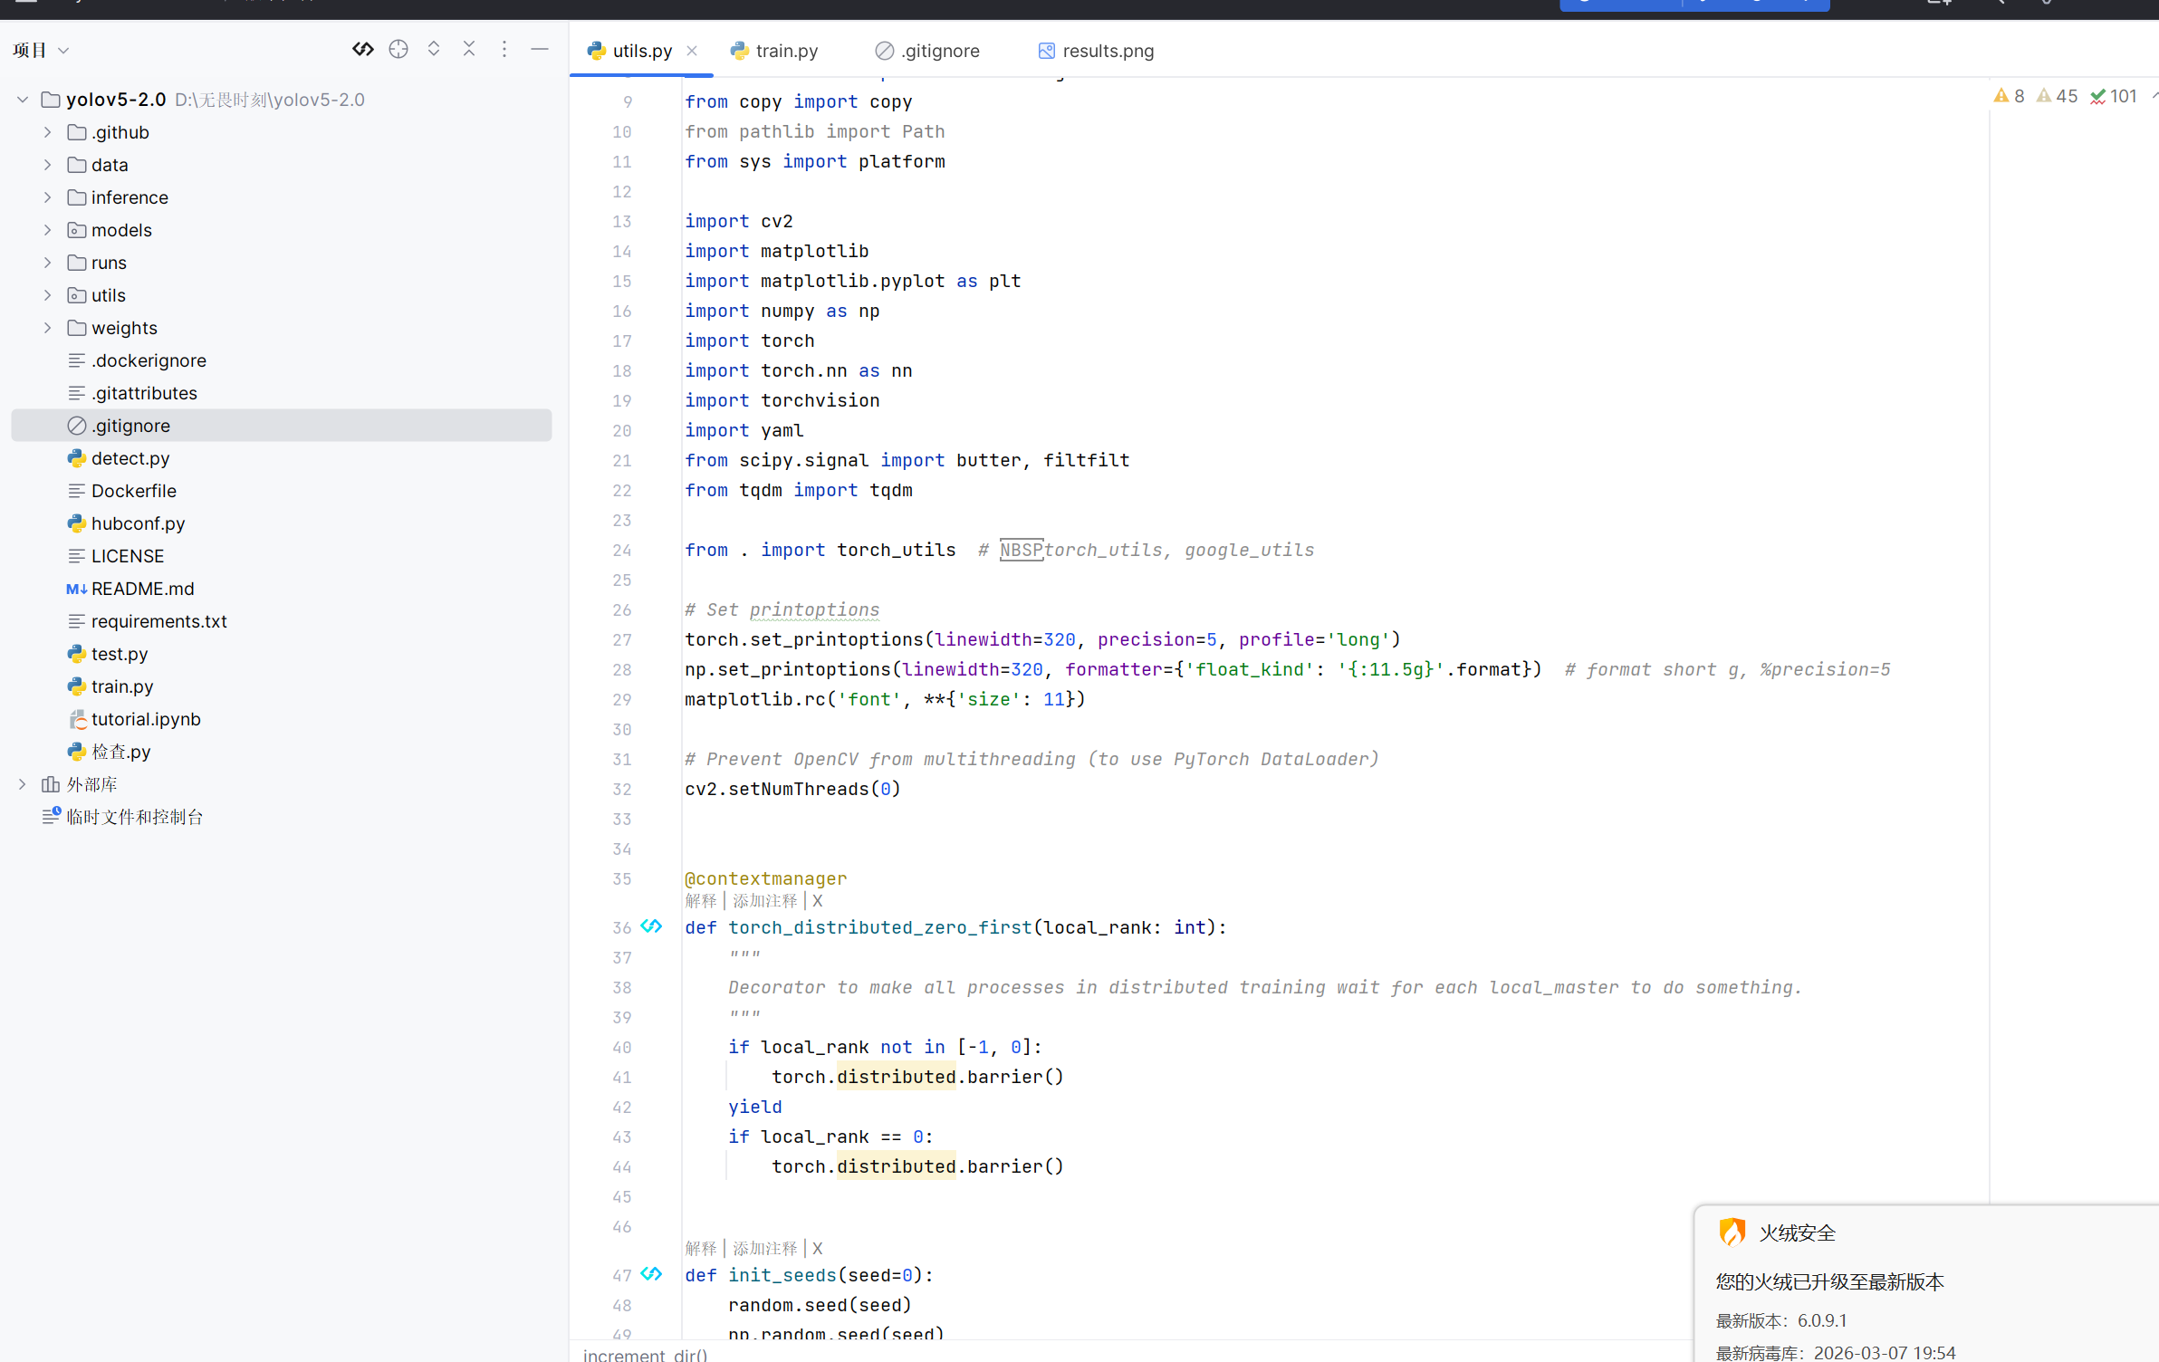2159x1362 pixels.
Task: Collapse the yolov5-2.0 project root
Action: click(23, 100)
